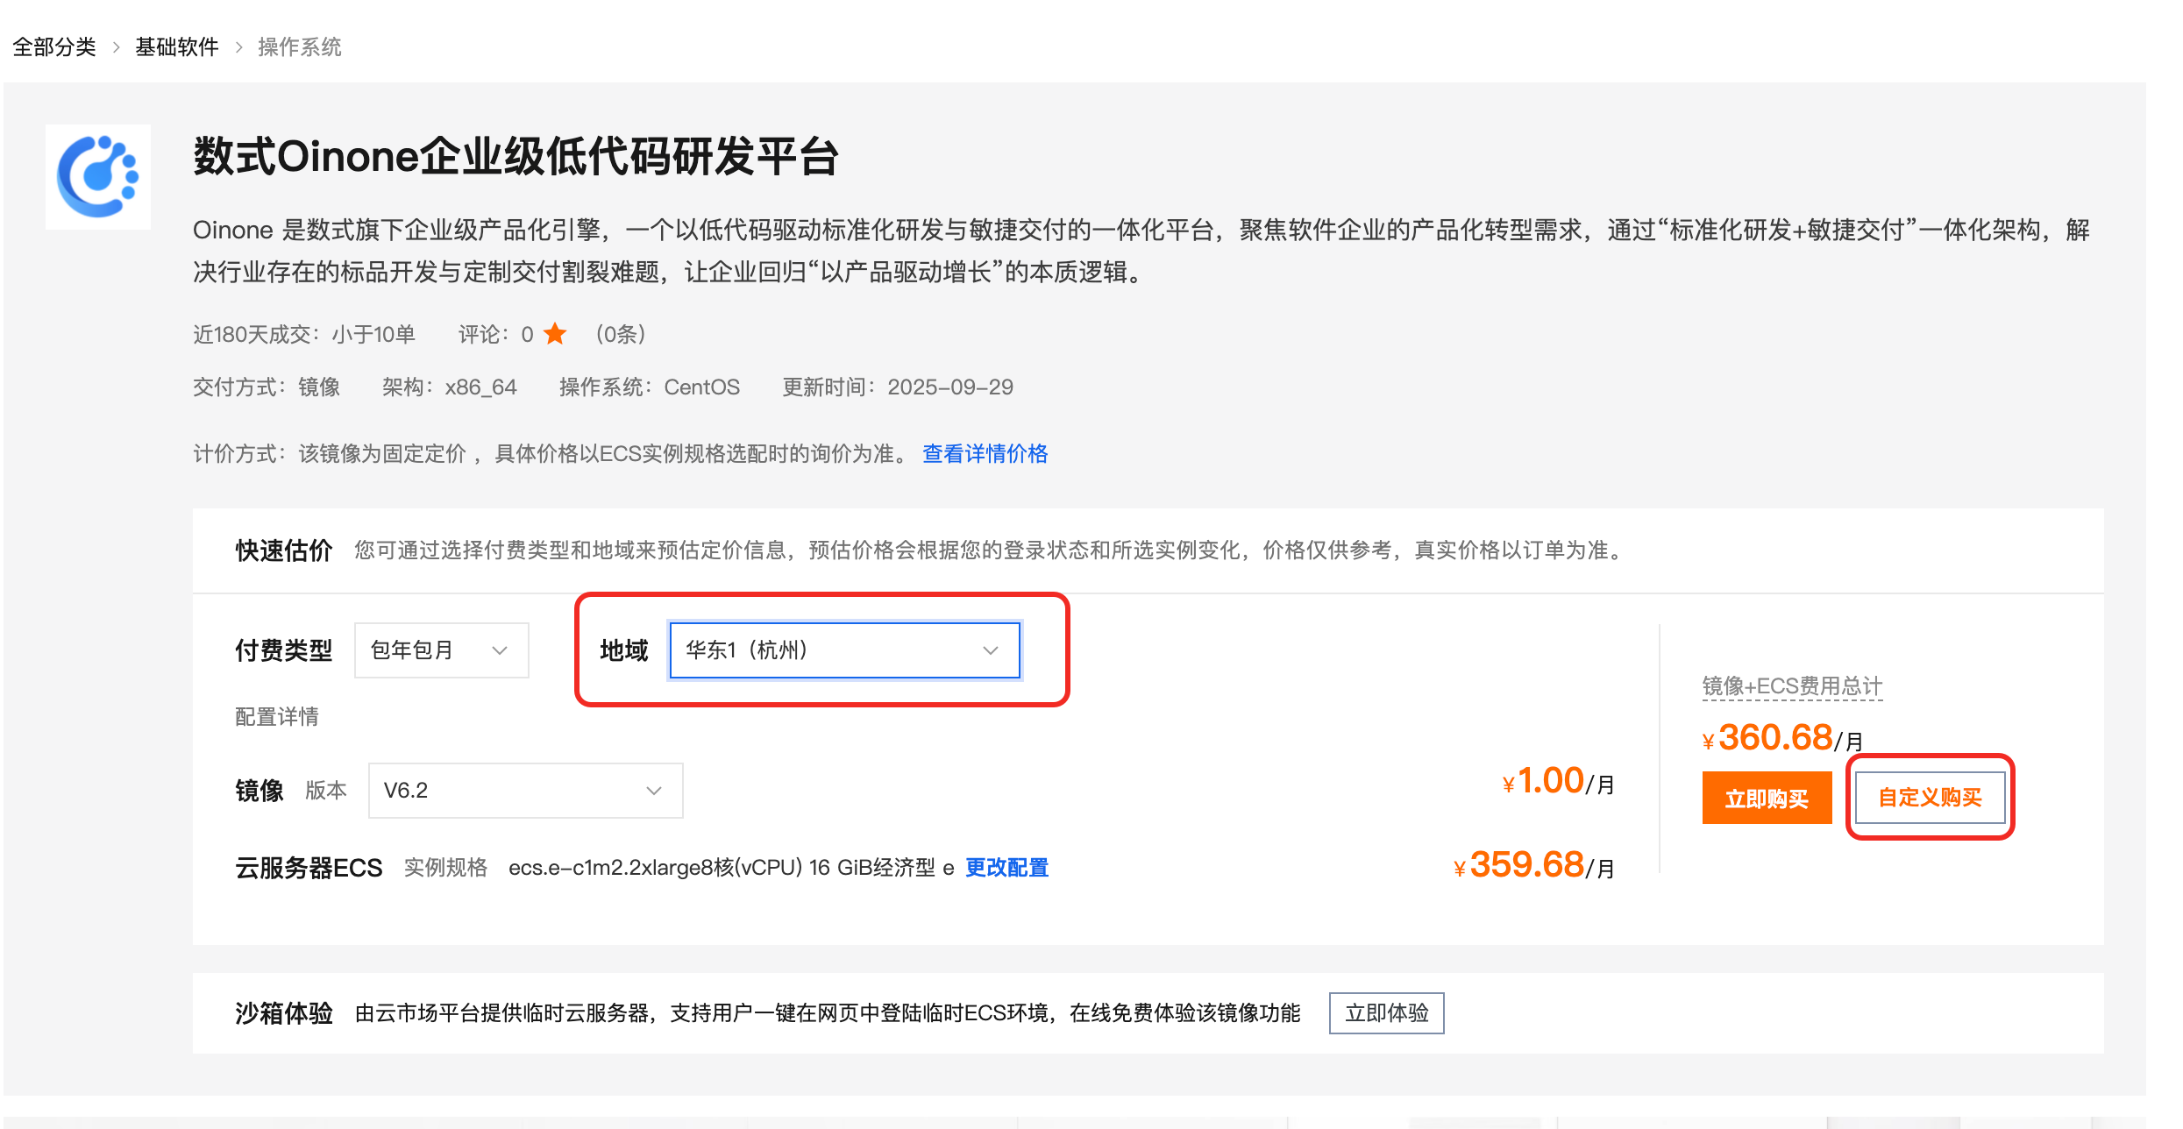
Task: Click the 立即体验 sandbox button
Action: coord(1386,1013)
